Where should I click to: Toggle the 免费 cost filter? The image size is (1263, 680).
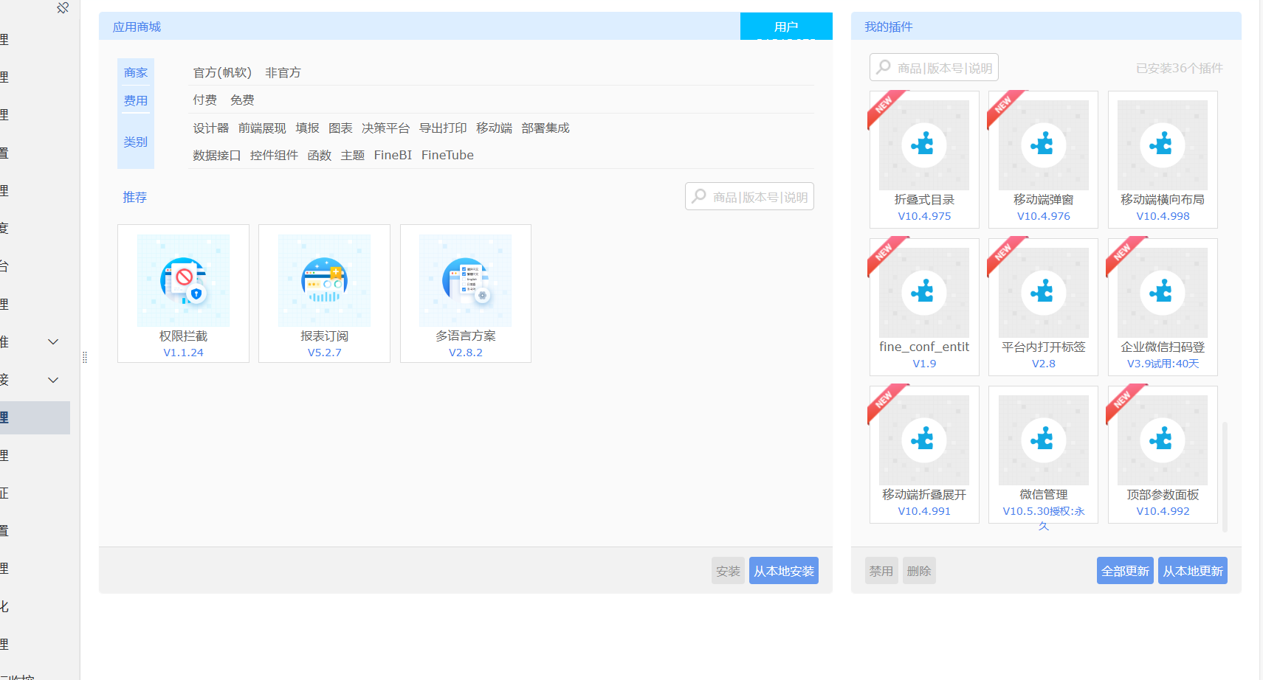tap(242, 100)
